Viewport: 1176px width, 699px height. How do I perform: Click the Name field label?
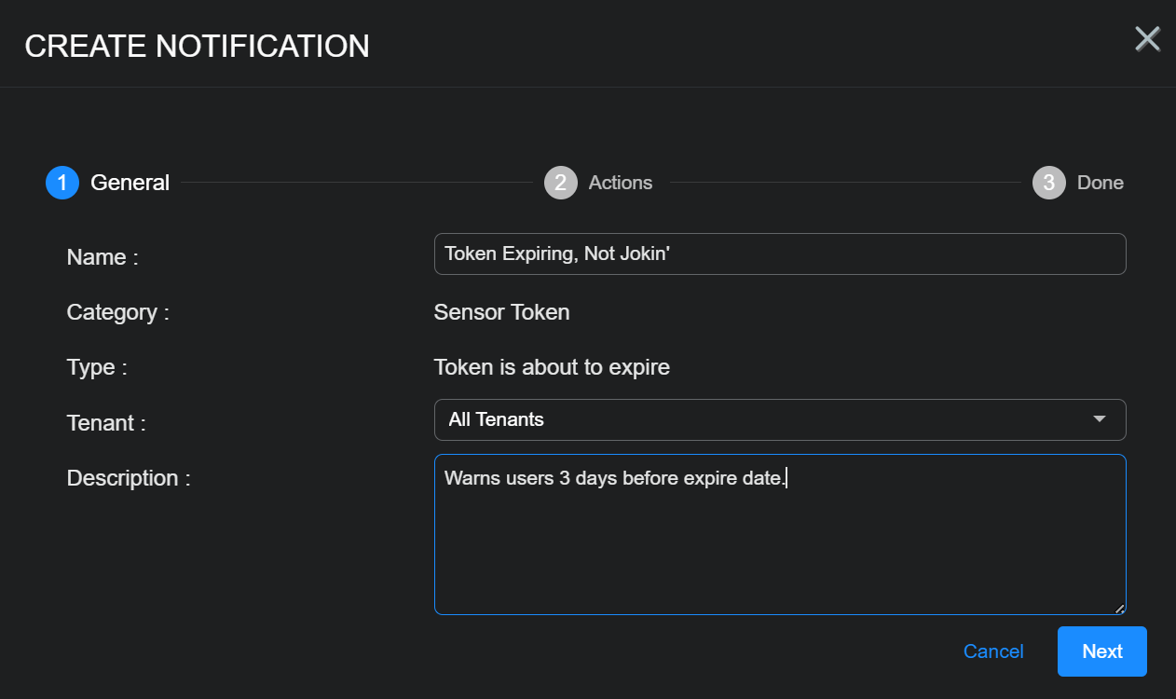(103, 257)
